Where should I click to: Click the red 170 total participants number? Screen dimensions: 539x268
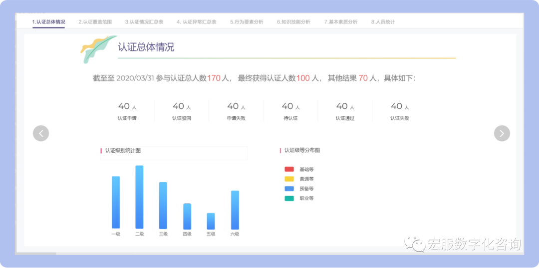(x=214, y=78)
